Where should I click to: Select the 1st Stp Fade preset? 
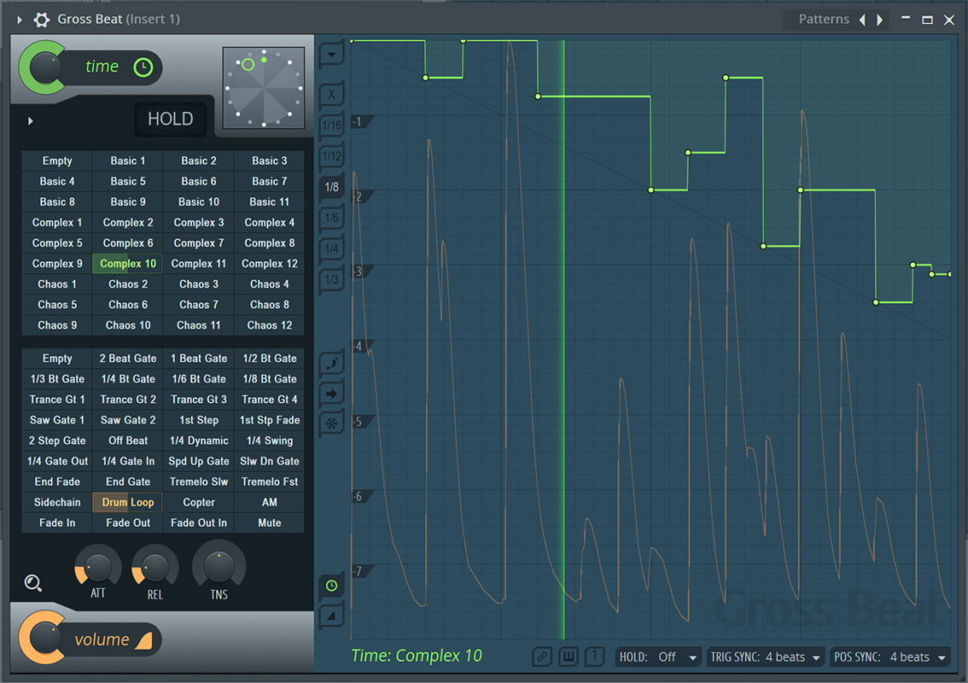pyautogui.click(x=269, y=420)
